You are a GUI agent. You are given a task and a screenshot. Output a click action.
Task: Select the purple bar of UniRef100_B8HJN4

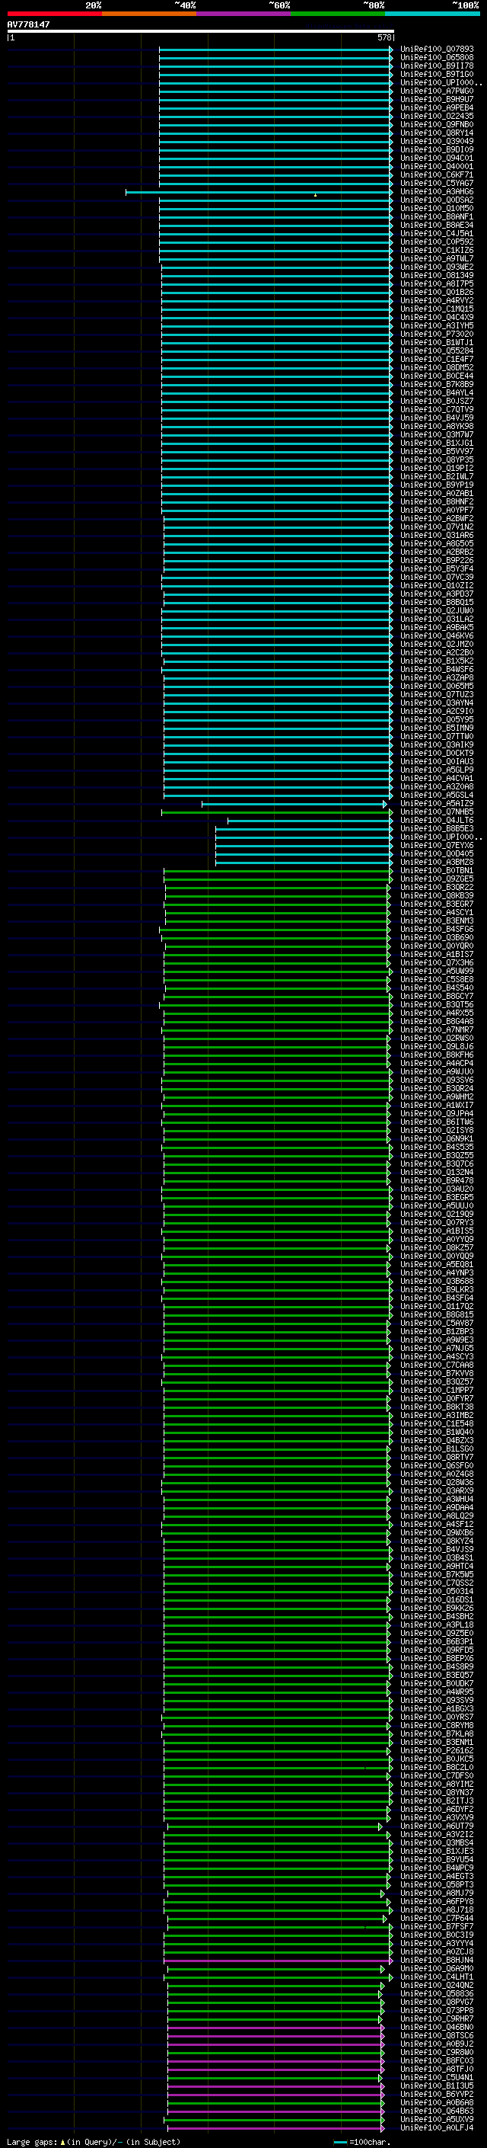pyautogui.click(x=278, y=1961)
